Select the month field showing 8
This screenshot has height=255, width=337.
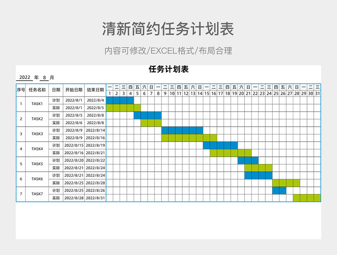[44, 77]
